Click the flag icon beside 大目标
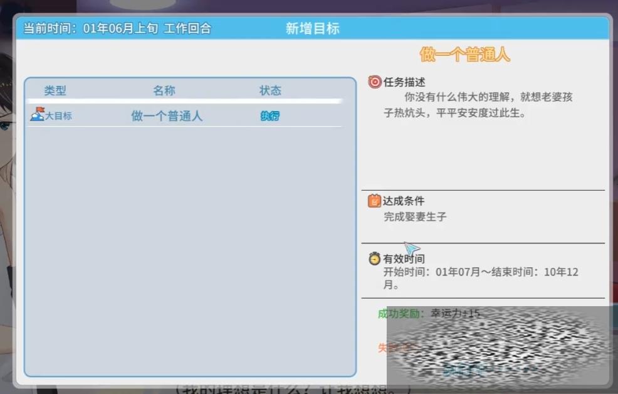 click(38, 114)
